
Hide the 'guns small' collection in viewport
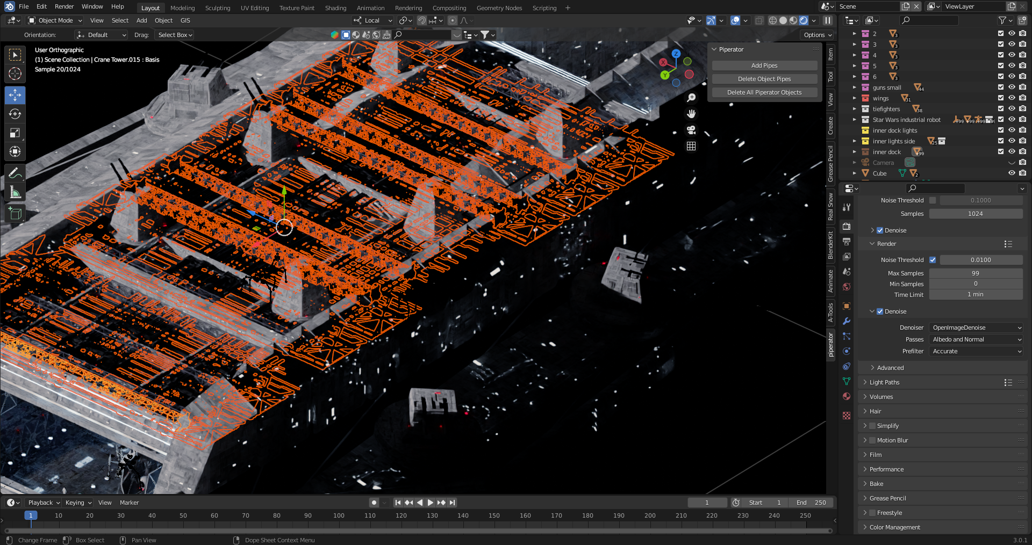pyautogui.click(x=1012, y=88)
